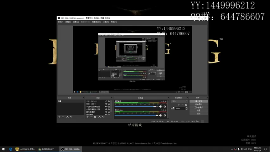The height and width of the screenshot is (152, 270).
Task: Increase transition duration with up arrow
Action: 187,108
